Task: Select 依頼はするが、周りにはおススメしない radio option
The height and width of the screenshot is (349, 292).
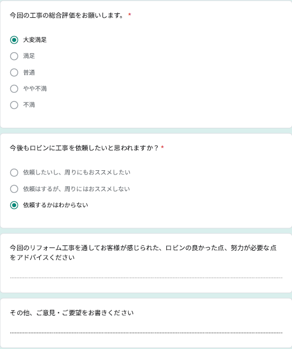Action: [x=14, y=189]
